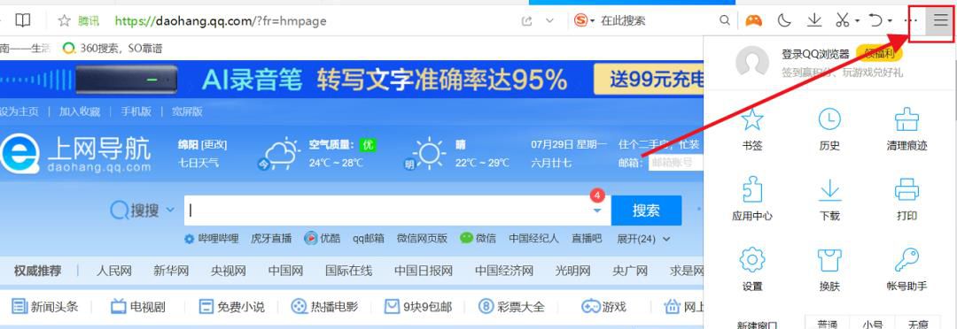Open 央视网 in recommended sites
The height and width of the screenshot is (329, 957).
point(229,272)
